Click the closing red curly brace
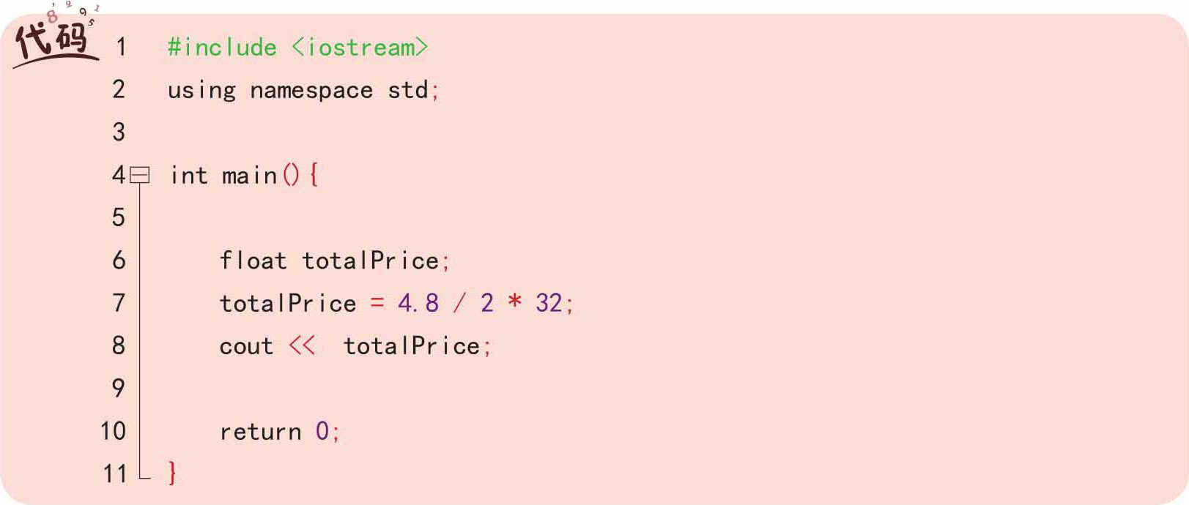 tap(172, 474)
